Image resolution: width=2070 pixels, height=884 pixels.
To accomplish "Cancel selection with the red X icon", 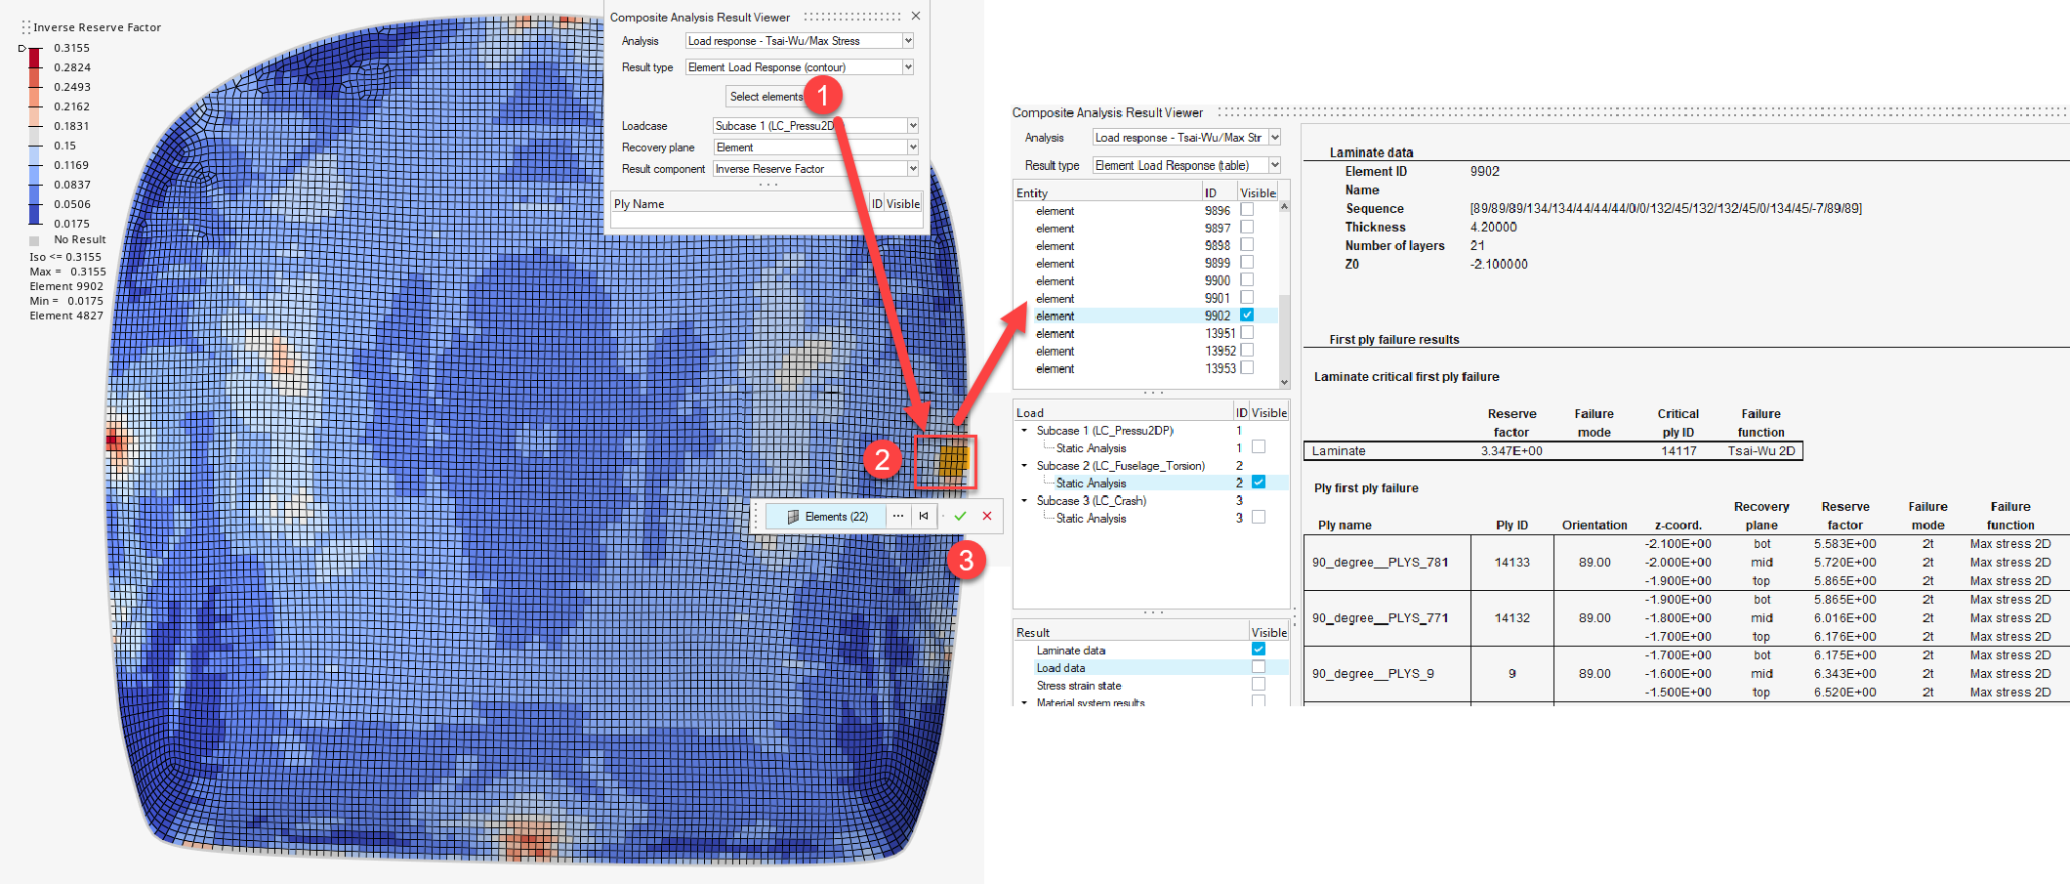I will (x=987, y=516).
